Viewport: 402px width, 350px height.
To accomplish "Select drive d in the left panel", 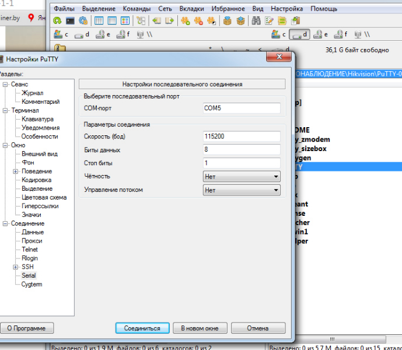I will [x=82, y=34].
